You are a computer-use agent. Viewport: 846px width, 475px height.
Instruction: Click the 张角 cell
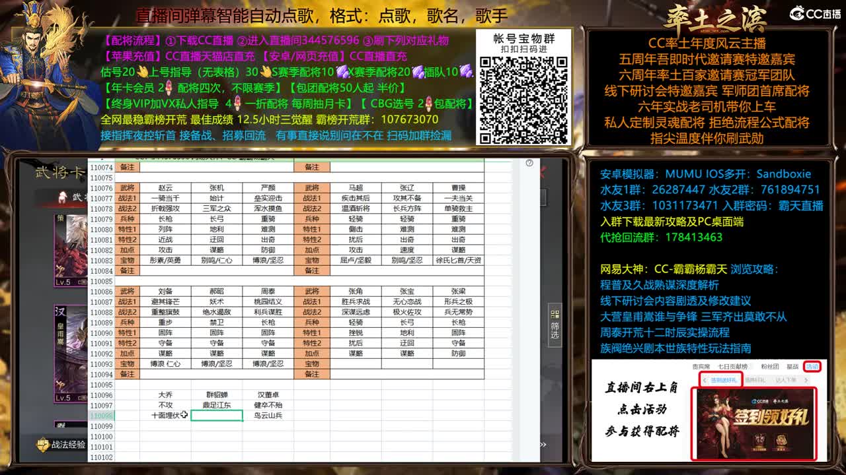pos(356,292)
